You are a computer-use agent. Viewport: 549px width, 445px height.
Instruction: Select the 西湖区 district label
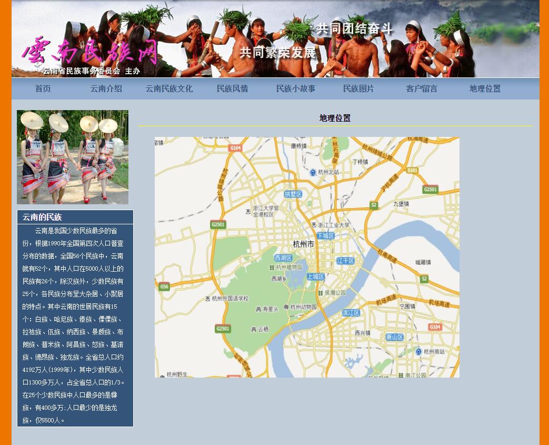point(283,258)
